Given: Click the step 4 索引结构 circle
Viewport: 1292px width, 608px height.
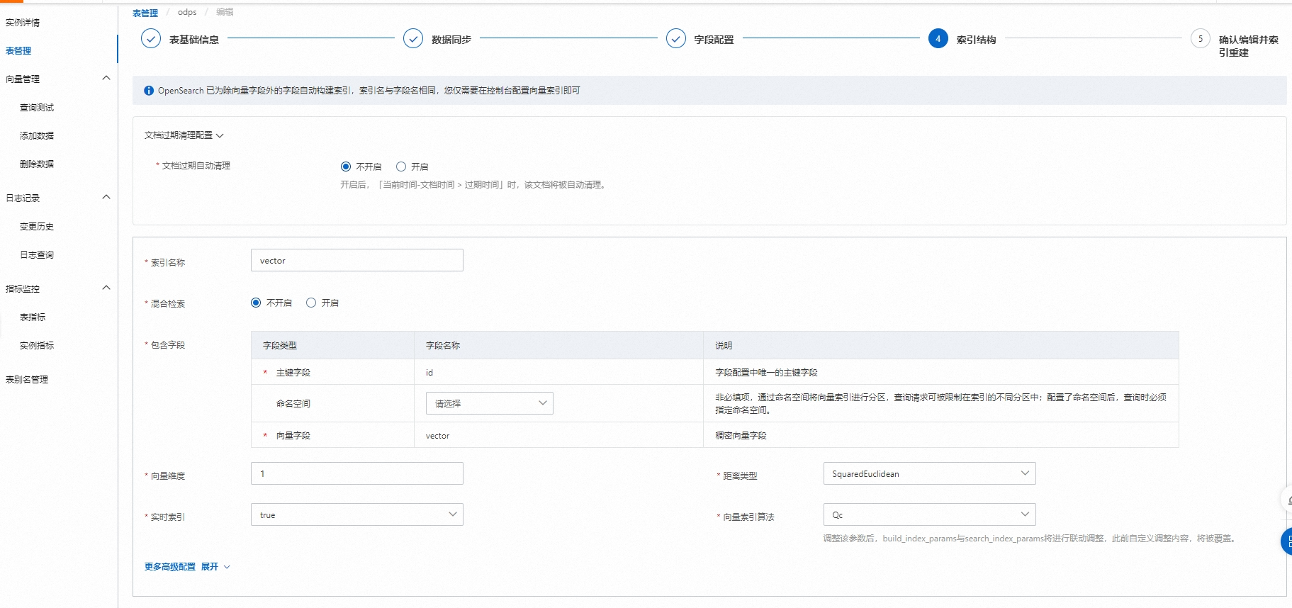Looking at the screenshot, I should pyautogui.click(x=938, y=38).
